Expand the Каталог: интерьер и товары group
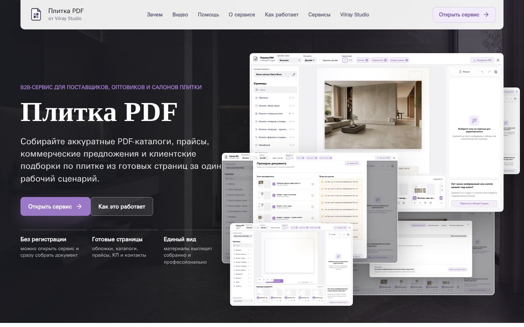This screenshot has width=524, height=327. click(x=293, y=121)
